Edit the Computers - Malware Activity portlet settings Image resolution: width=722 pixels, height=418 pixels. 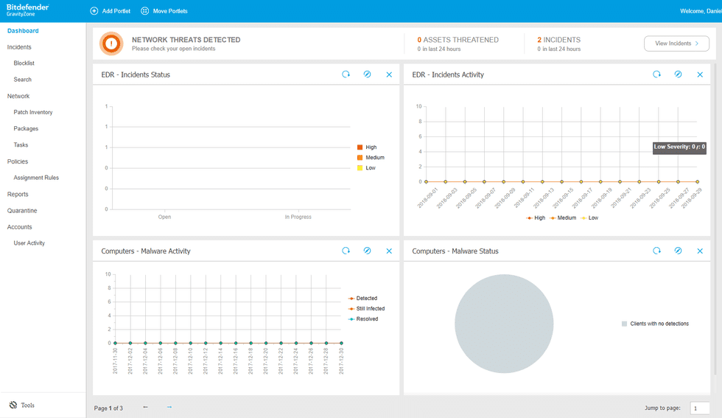pyautogui.click(x=367, y=251)
